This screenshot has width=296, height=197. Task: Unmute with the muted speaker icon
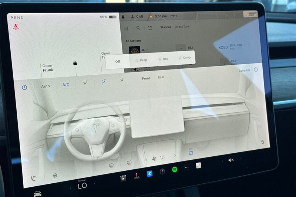click(x=231, y=160)
